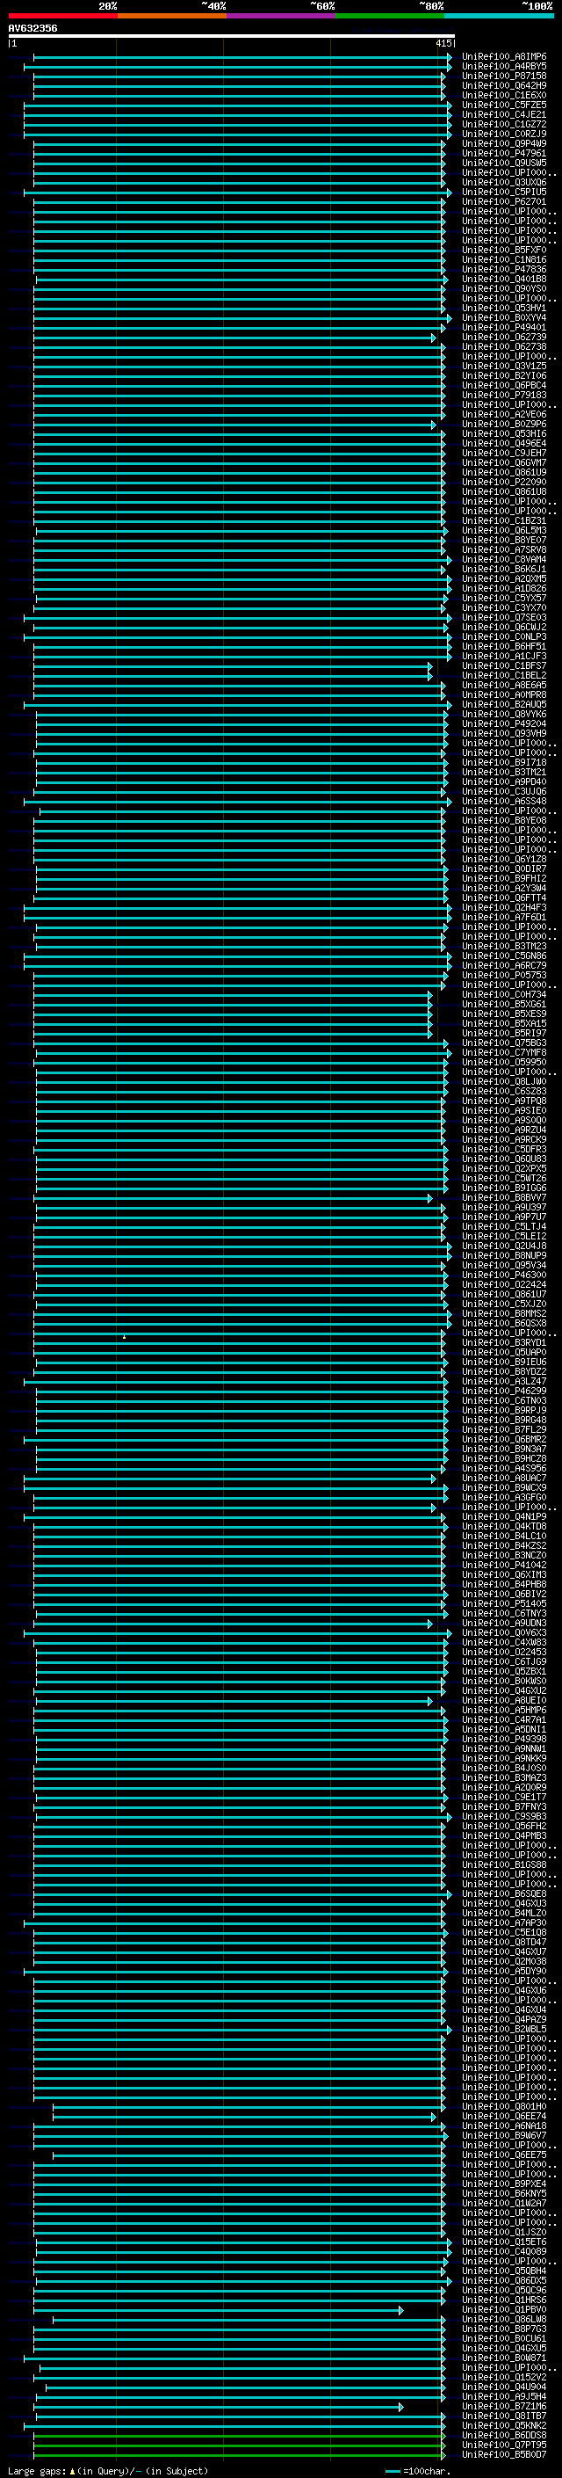Open hit UniRef100_C4JE21

pos(503,114)
